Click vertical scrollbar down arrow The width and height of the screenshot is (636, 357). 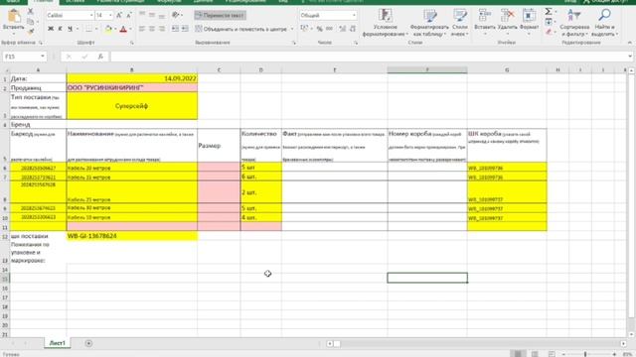[x=631, y=334]
